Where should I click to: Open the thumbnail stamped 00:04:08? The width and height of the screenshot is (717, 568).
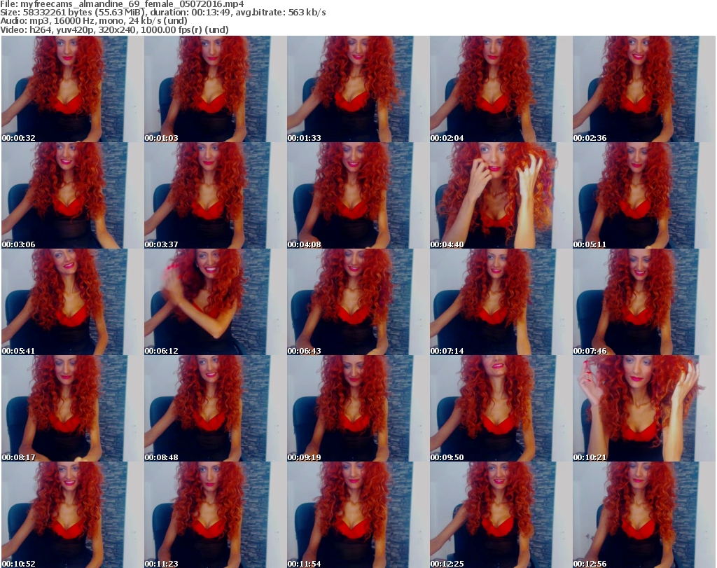point(358,195)
